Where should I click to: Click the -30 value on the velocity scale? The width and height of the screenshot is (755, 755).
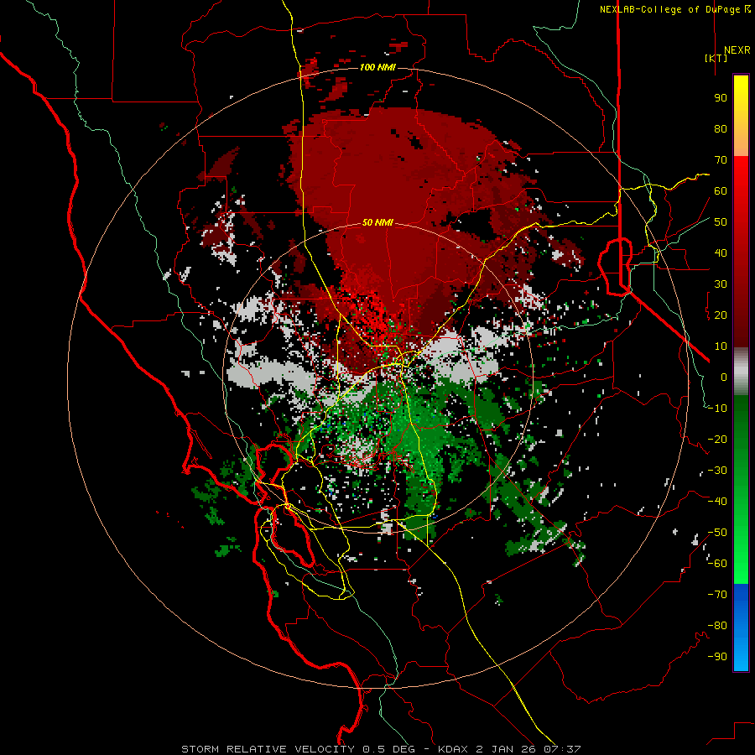point(717,471)
